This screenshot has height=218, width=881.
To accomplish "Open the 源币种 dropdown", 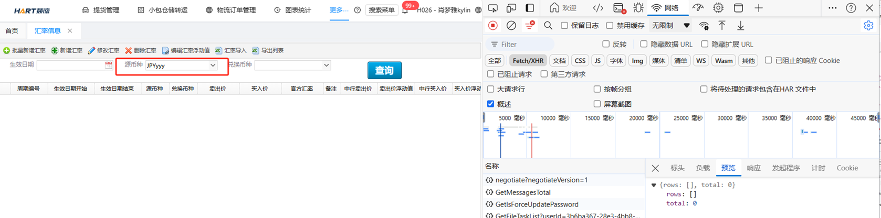I will tap(213, 66).
